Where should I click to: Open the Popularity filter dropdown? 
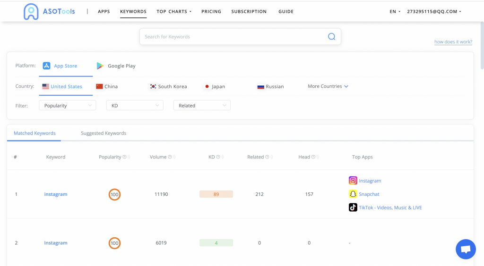pos(67,105)
